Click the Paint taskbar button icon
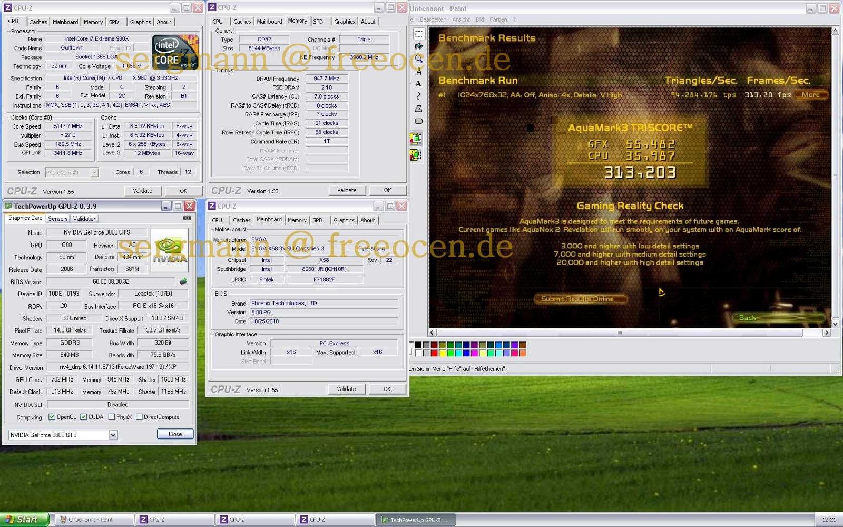Screen dimensions: 843x527 point(63,520)
